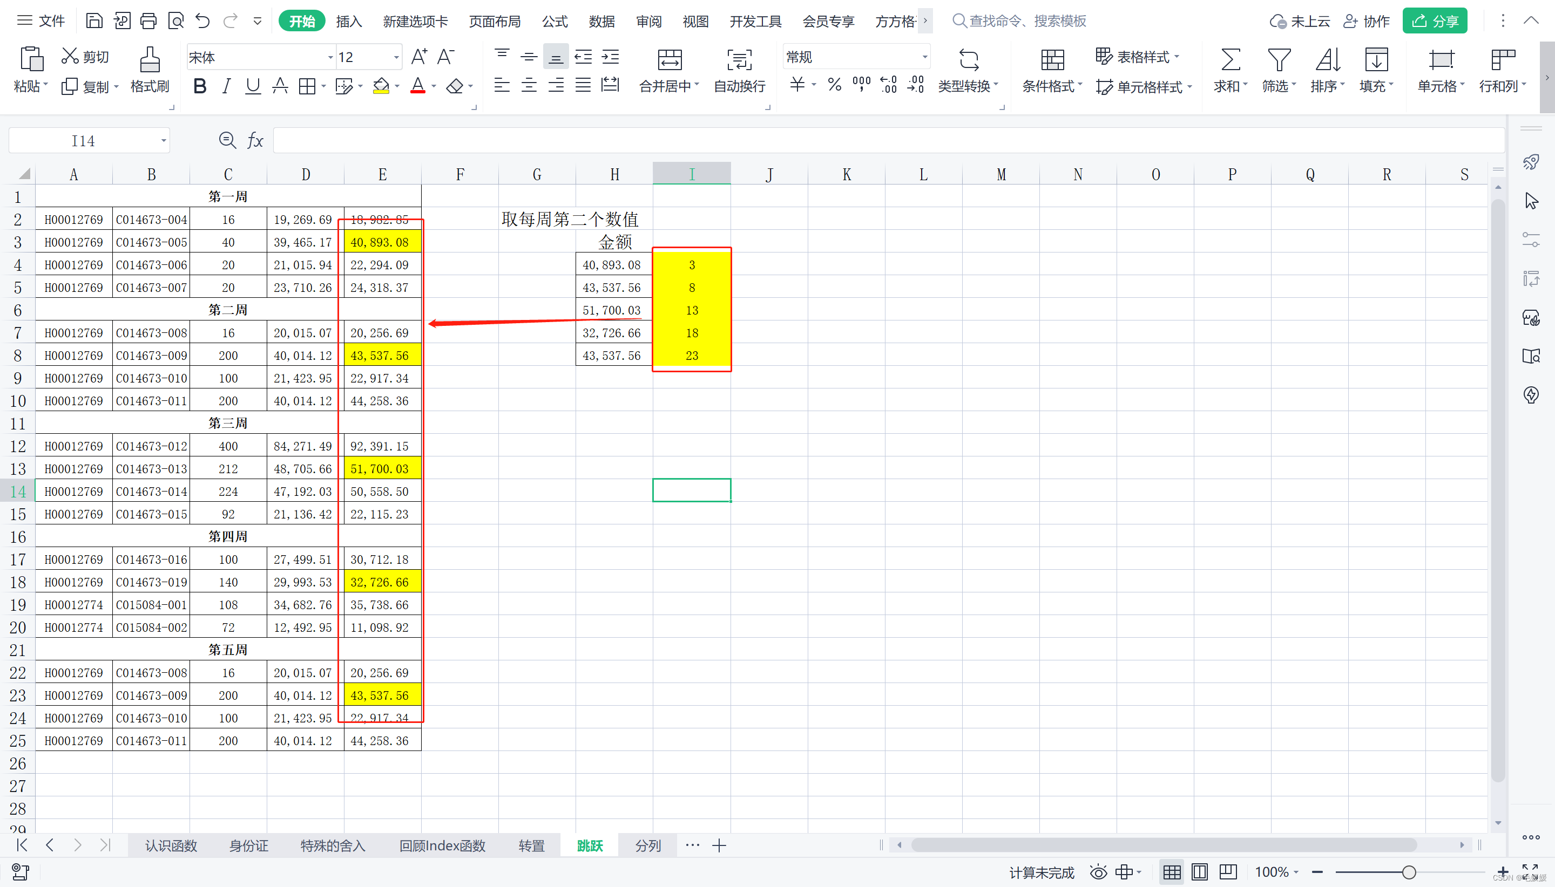Open Table Styles (表格样式) dropdown

(x=1138, y=57)
